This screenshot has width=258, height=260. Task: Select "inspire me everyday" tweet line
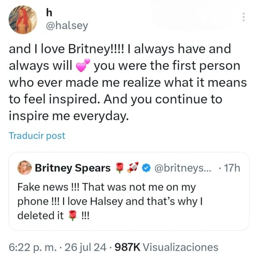tap(69, 116)
